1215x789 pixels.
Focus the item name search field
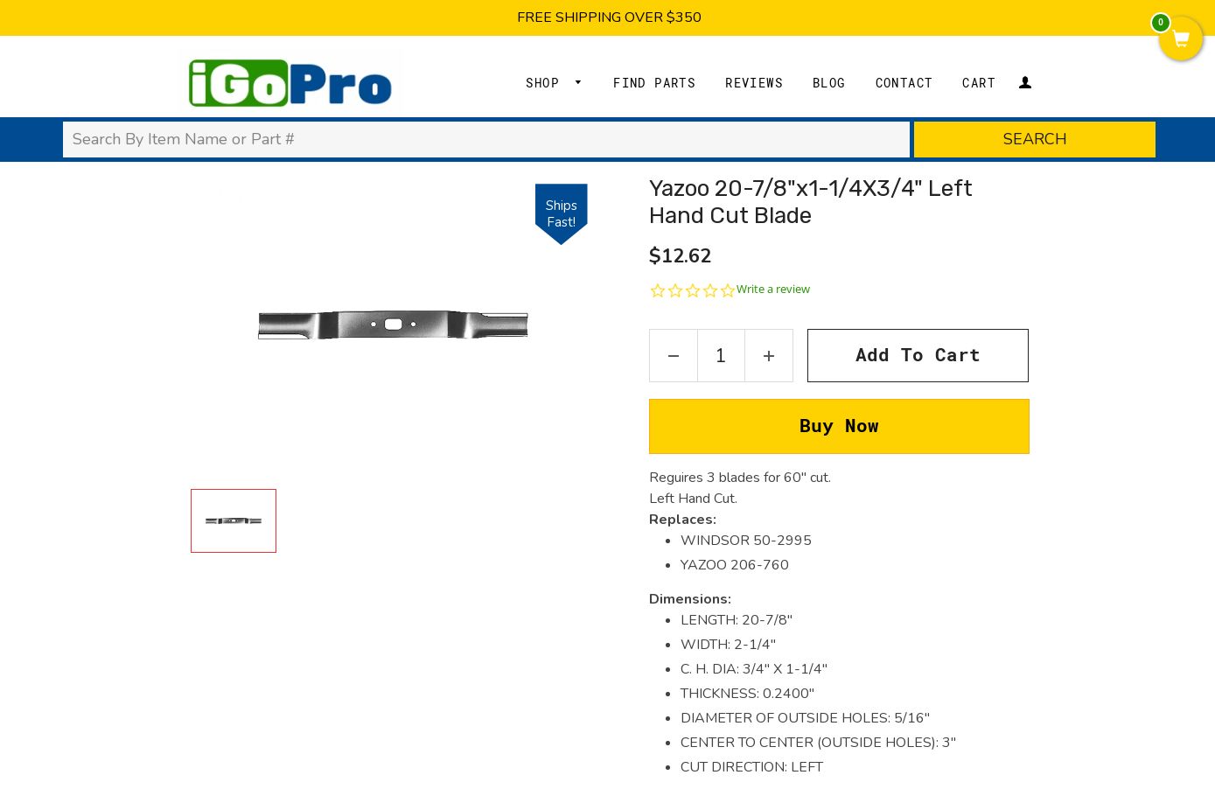coord(486,140)
